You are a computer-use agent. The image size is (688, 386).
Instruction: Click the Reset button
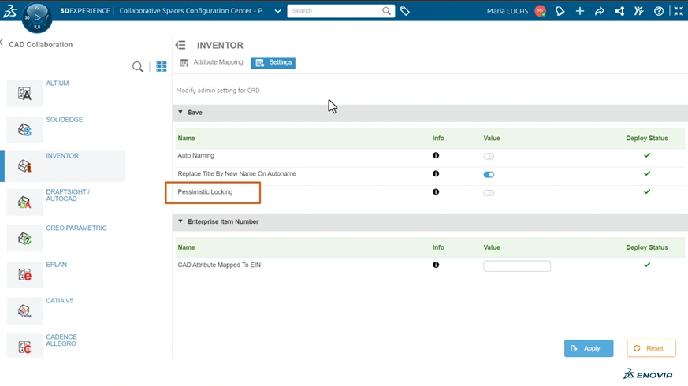pos(651,348)
